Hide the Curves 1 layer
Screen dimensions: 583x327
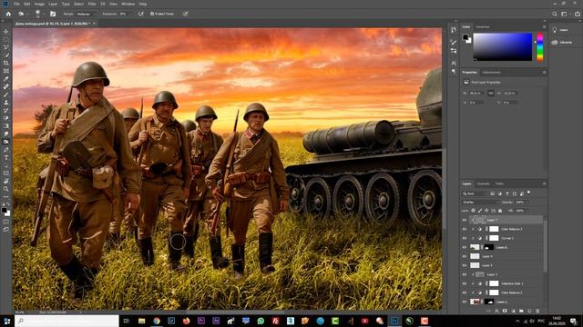[x=464, y=238]
